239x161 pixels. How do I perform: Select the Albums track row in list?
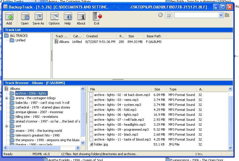point(64,42)
